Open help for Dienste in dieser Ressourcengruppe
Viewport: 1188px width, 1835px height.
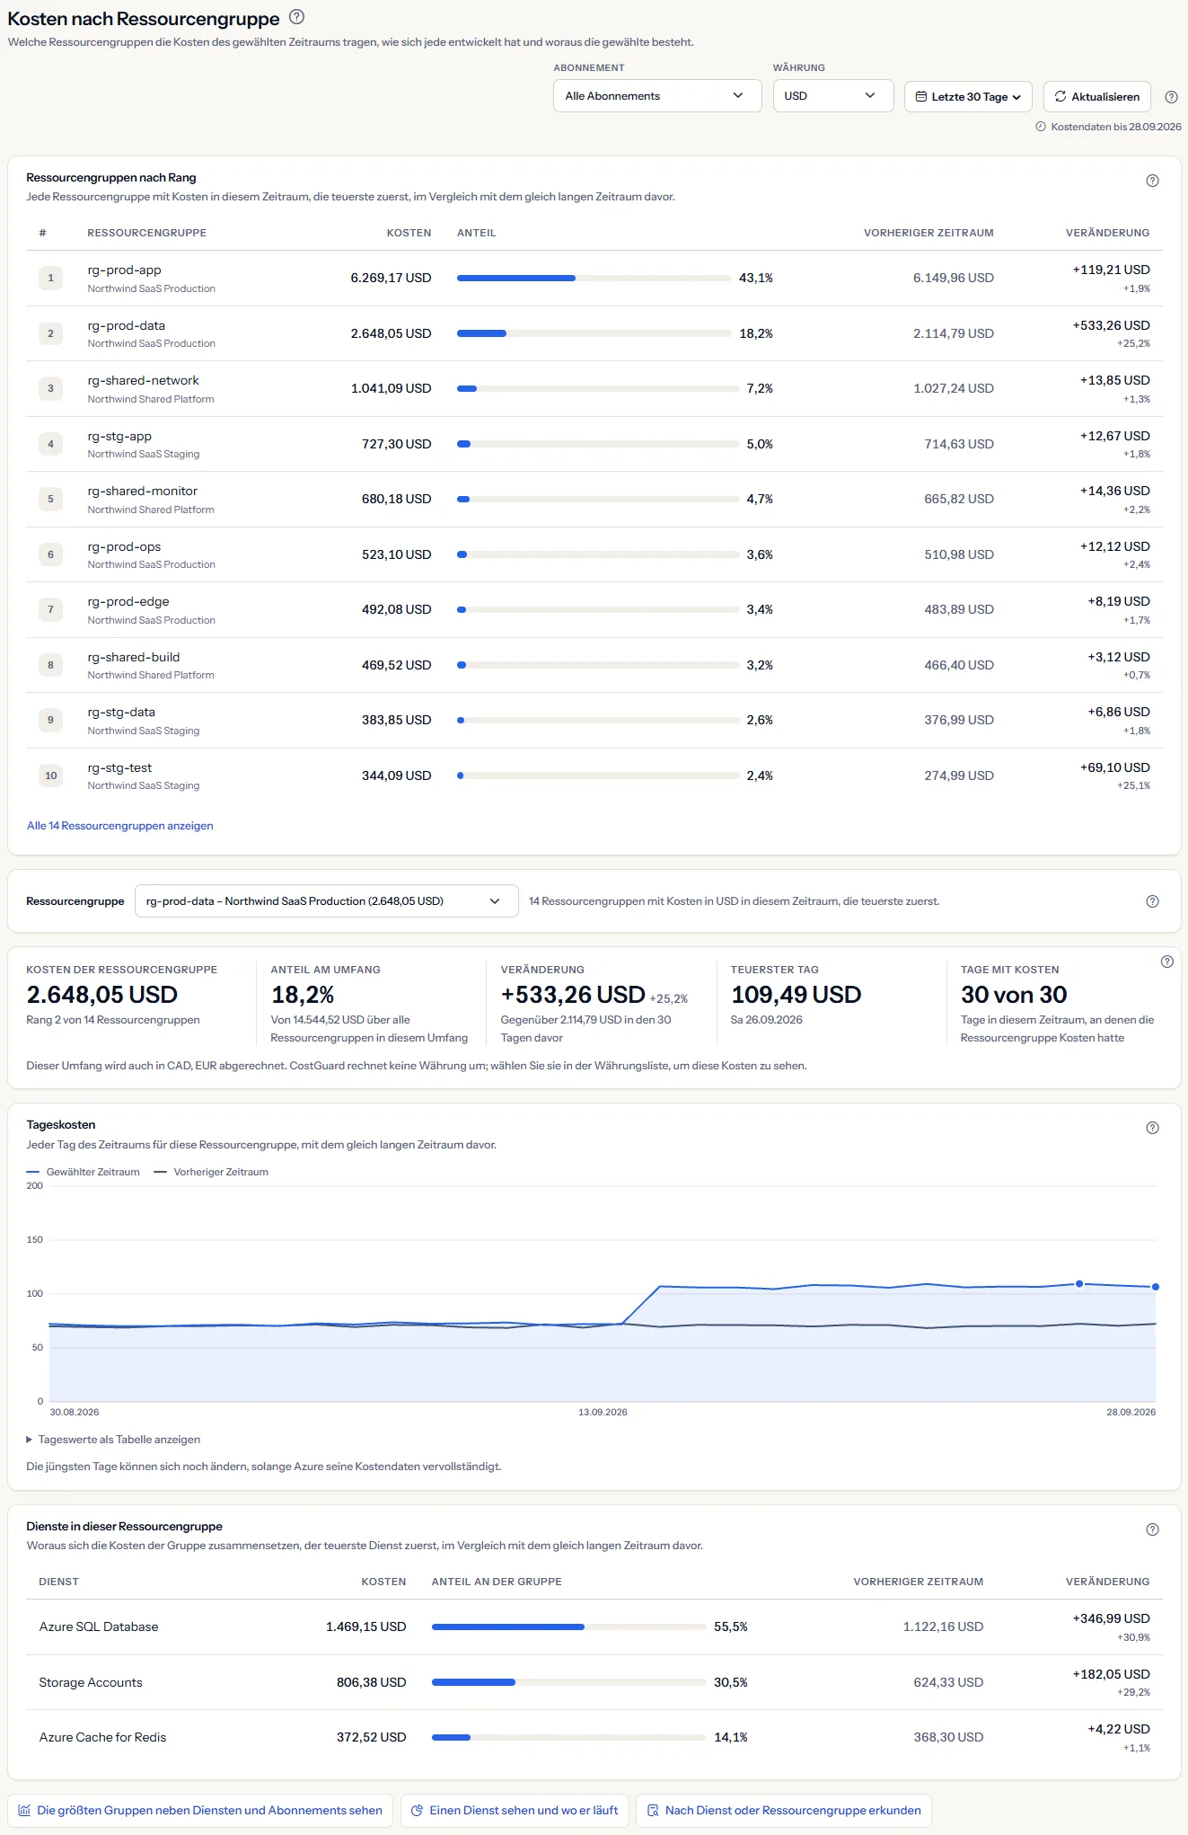pos(1152,1529)
